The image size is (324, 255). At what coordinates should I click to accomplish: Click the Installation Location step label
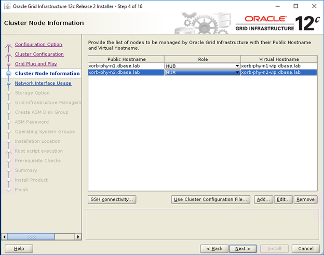tap(37, 141)
